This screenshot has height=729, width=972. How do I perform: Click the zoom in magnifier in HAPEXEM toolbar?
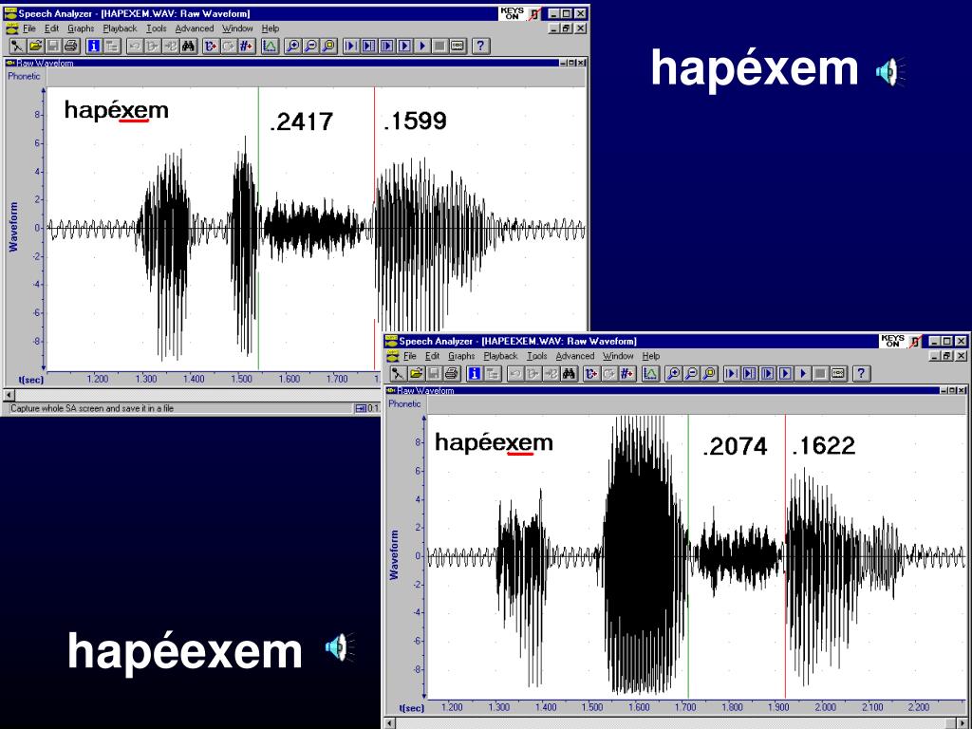coord(292,46)
